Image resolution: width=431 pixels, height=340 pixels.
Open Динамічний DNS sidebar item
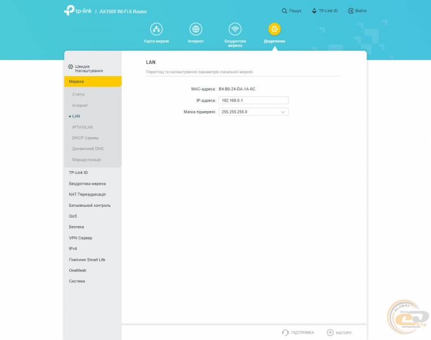coord(88,148)
